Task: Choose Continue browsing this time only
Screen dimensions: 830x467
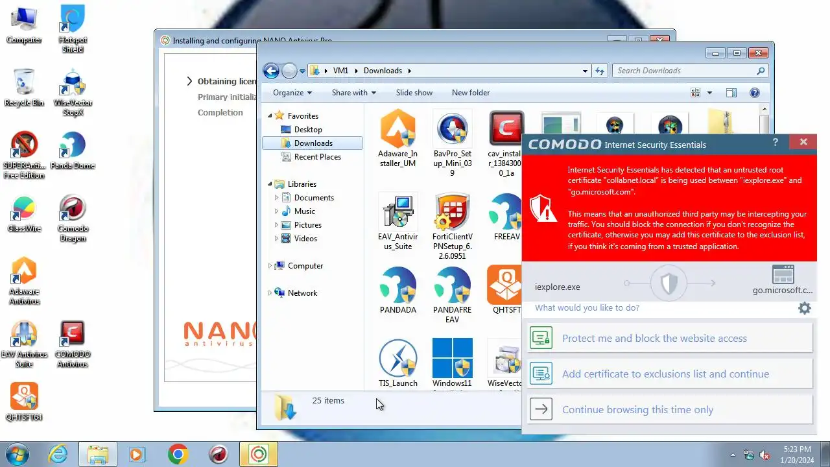Action: pyautogui.click(x=670, y=409)
